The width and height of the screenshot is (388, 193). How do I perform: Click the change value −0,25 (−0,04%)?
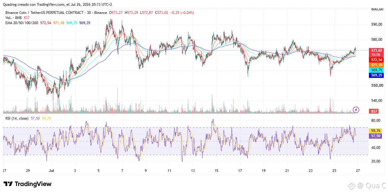point(182,13)
